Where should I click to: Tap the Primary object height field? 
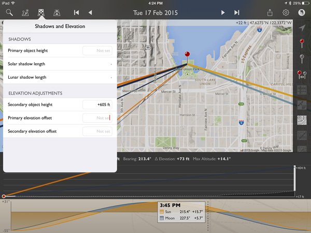tap(97, 50)
